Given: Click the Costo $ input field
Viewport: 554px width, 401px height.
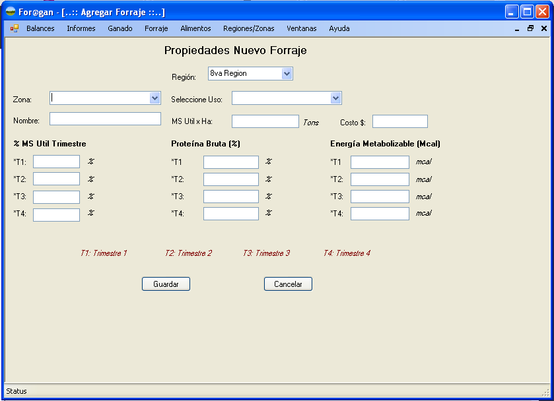Looking at the screenshot, I should tap(399, 121).
